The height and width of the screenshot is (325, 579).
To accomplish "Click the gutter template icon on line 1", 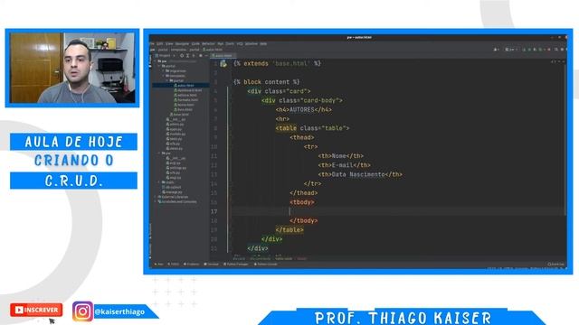I will click(223, 64).
